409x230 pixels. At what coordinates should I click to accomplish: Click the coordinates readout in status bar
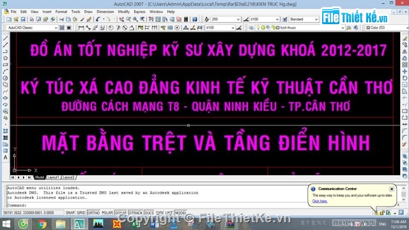pos(33,213)
